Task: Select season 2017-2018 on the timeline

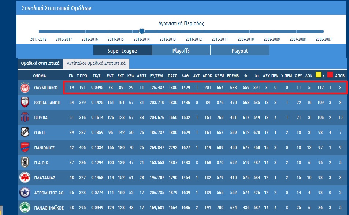Action: coord(38,39)
